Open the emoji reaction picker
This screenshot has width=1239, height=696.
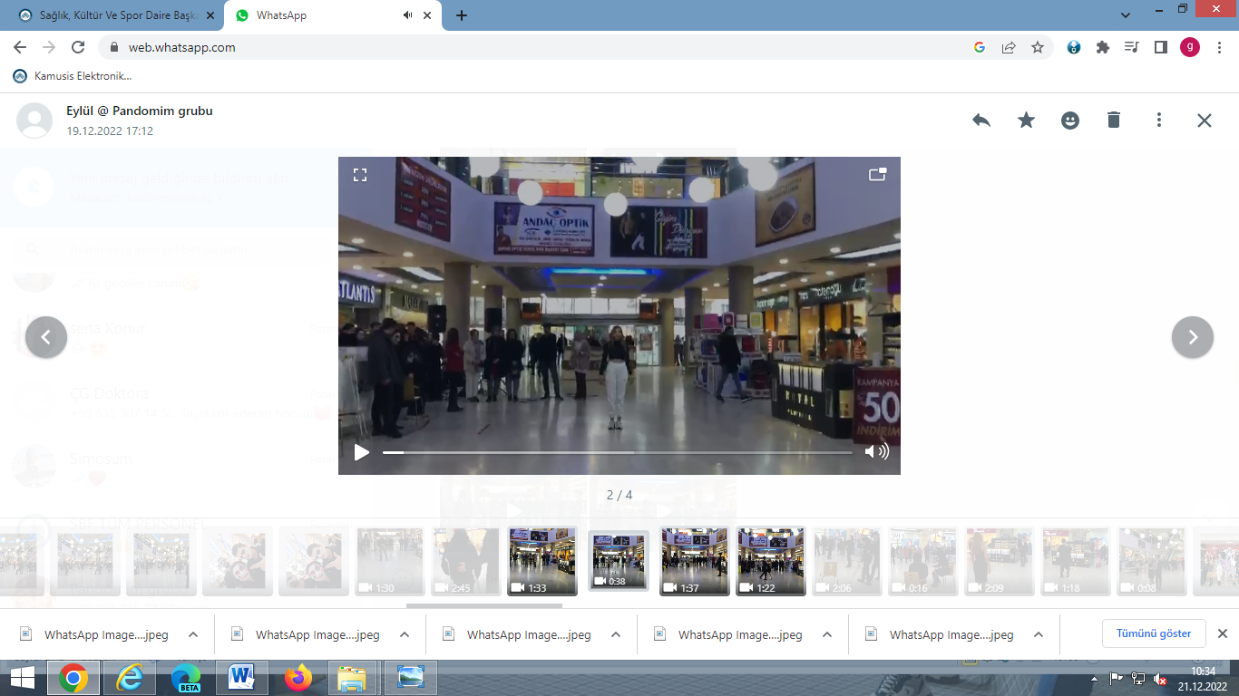coord(1070,121)
